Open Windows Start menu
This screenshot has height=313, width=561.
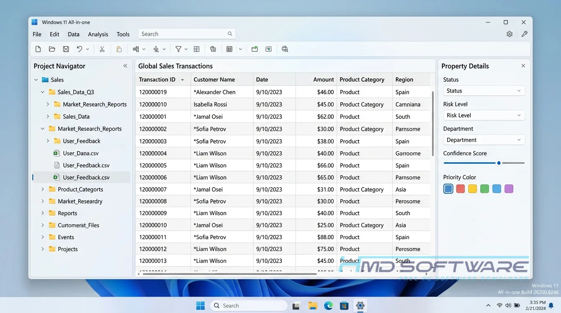click(x=200, y=306)
